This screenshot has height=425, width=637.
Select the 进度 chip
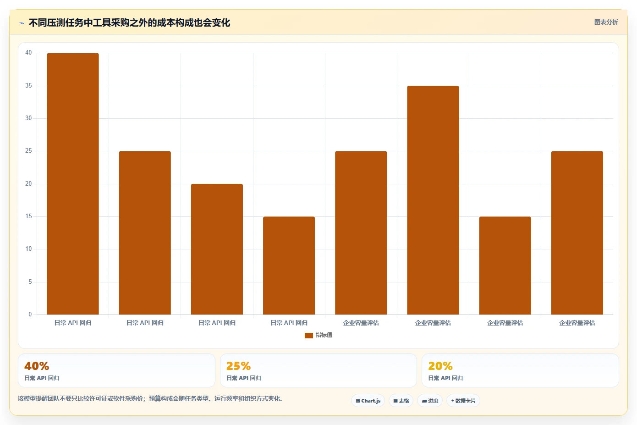430,401
